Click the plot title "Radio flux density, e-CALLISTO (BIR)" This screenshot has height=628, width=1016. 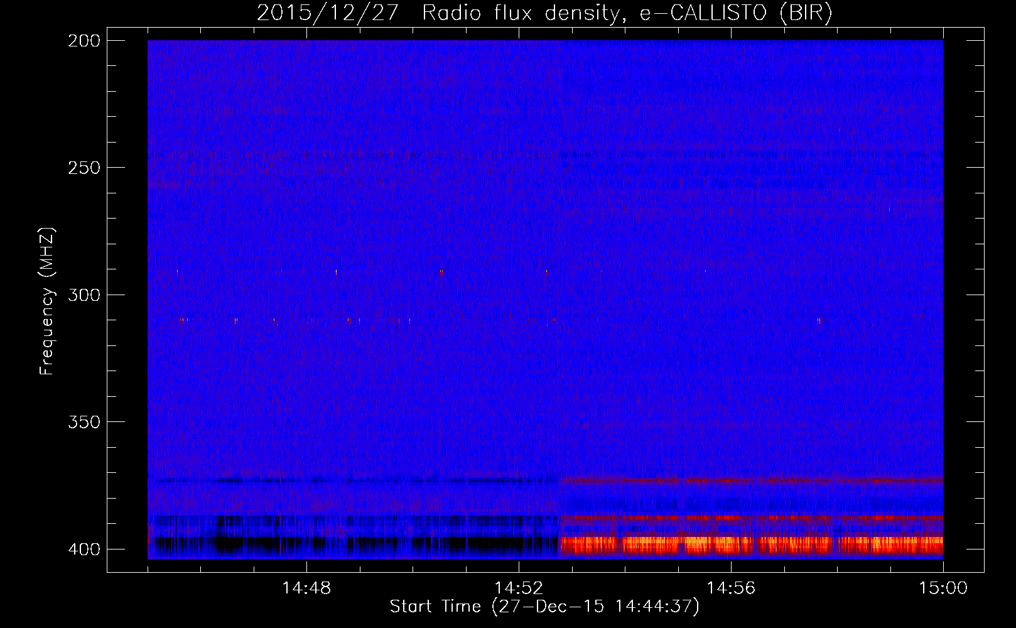point(627,13)
